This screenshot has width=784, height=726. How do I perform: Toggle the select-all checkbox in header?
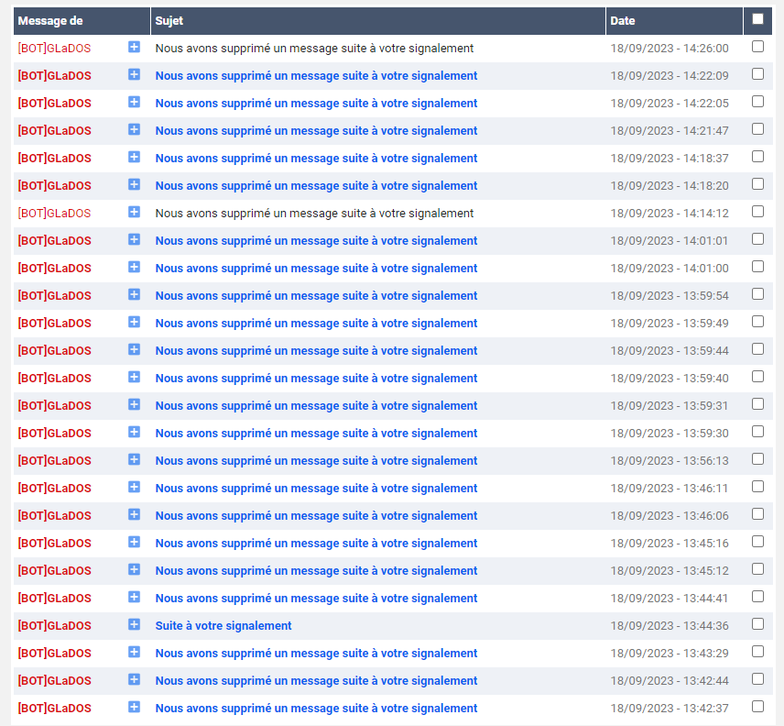(757, 19)
